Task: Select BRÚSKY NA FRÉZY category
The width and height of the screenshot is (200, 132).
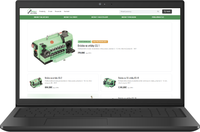Action: 71,17
